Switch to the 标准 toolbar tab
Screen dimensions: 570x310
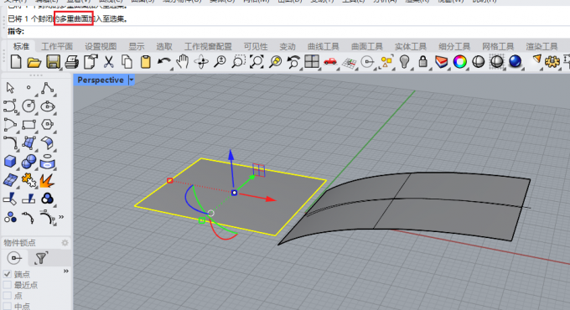[x=21, y=46]
